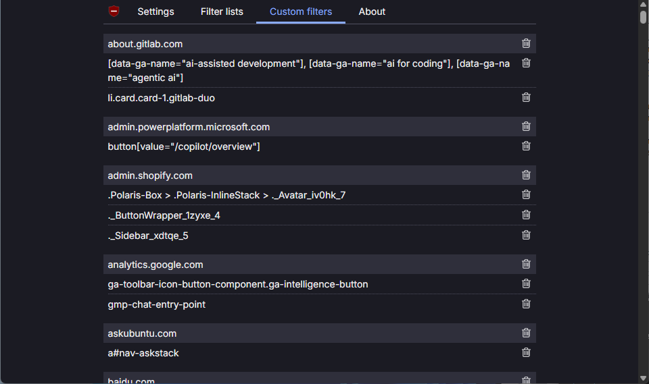Click the vertical scrollbar thumb

click(643, 17)
